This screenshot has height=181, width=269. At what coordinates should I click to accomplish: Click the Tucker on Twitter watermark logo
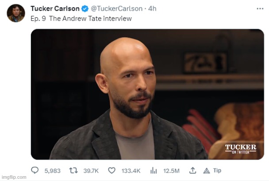240,149
